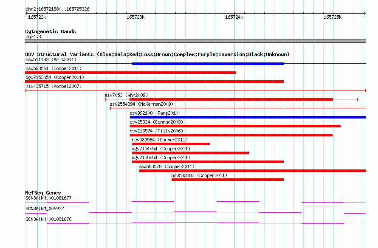378x248 pixels.
Task: Open the nsv583578 (Cooper2011) red bar
Action: click(252, 171)
